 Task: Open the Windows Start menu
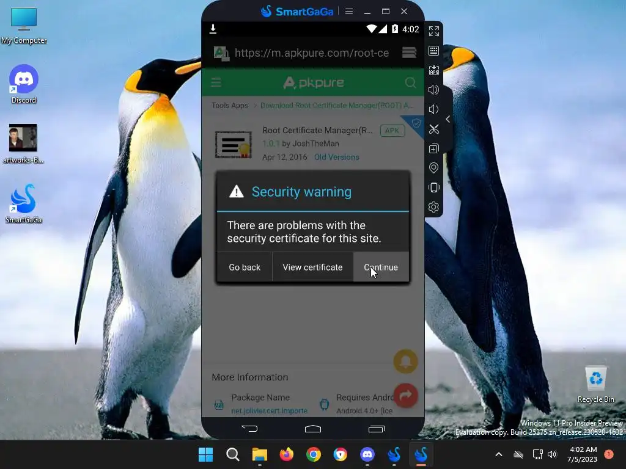[205, 454]
